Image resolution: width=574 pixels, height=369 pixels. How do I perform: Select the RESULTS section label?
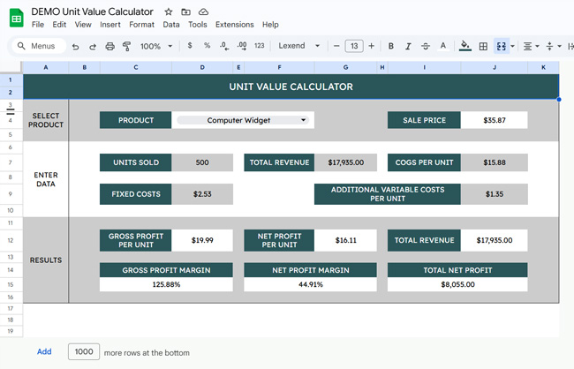pyautogui.click(x=46, y=260)
